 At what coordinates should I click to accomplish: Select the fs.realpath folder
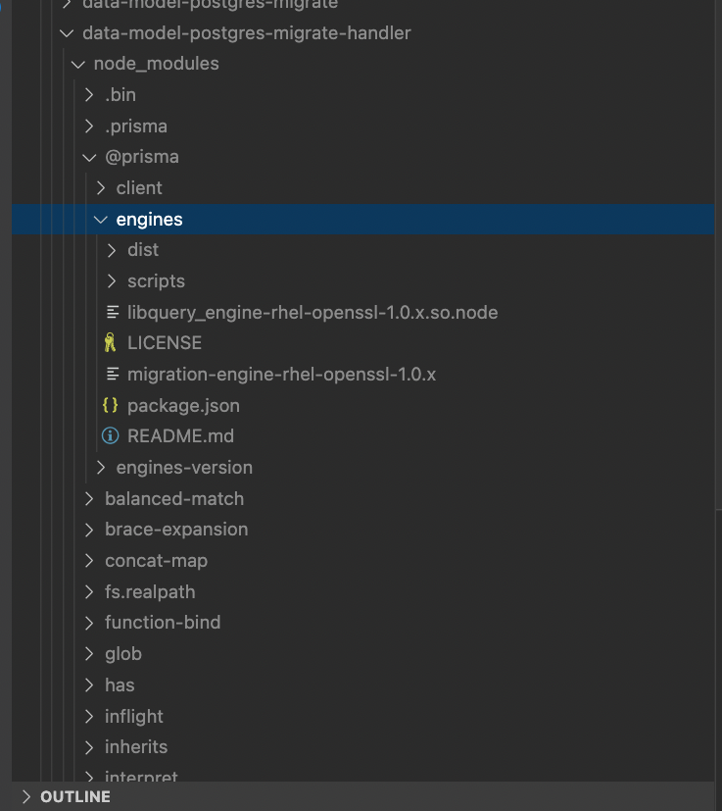pyautogui.click(x=150, y=591)
